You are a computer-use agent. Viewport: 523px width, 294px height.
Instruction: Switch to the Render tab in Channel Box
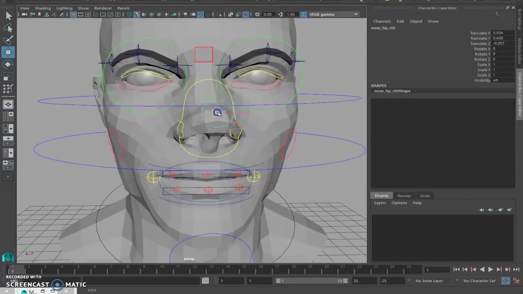tap(404, 196)
